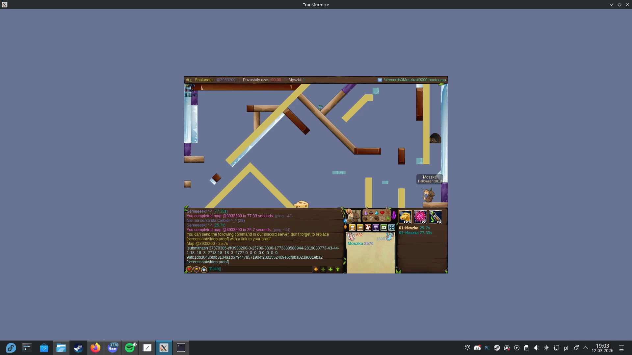This screenshot has height=355, width=632.
Task: Select the pink firework item, count 70
Action: (420, 217)
